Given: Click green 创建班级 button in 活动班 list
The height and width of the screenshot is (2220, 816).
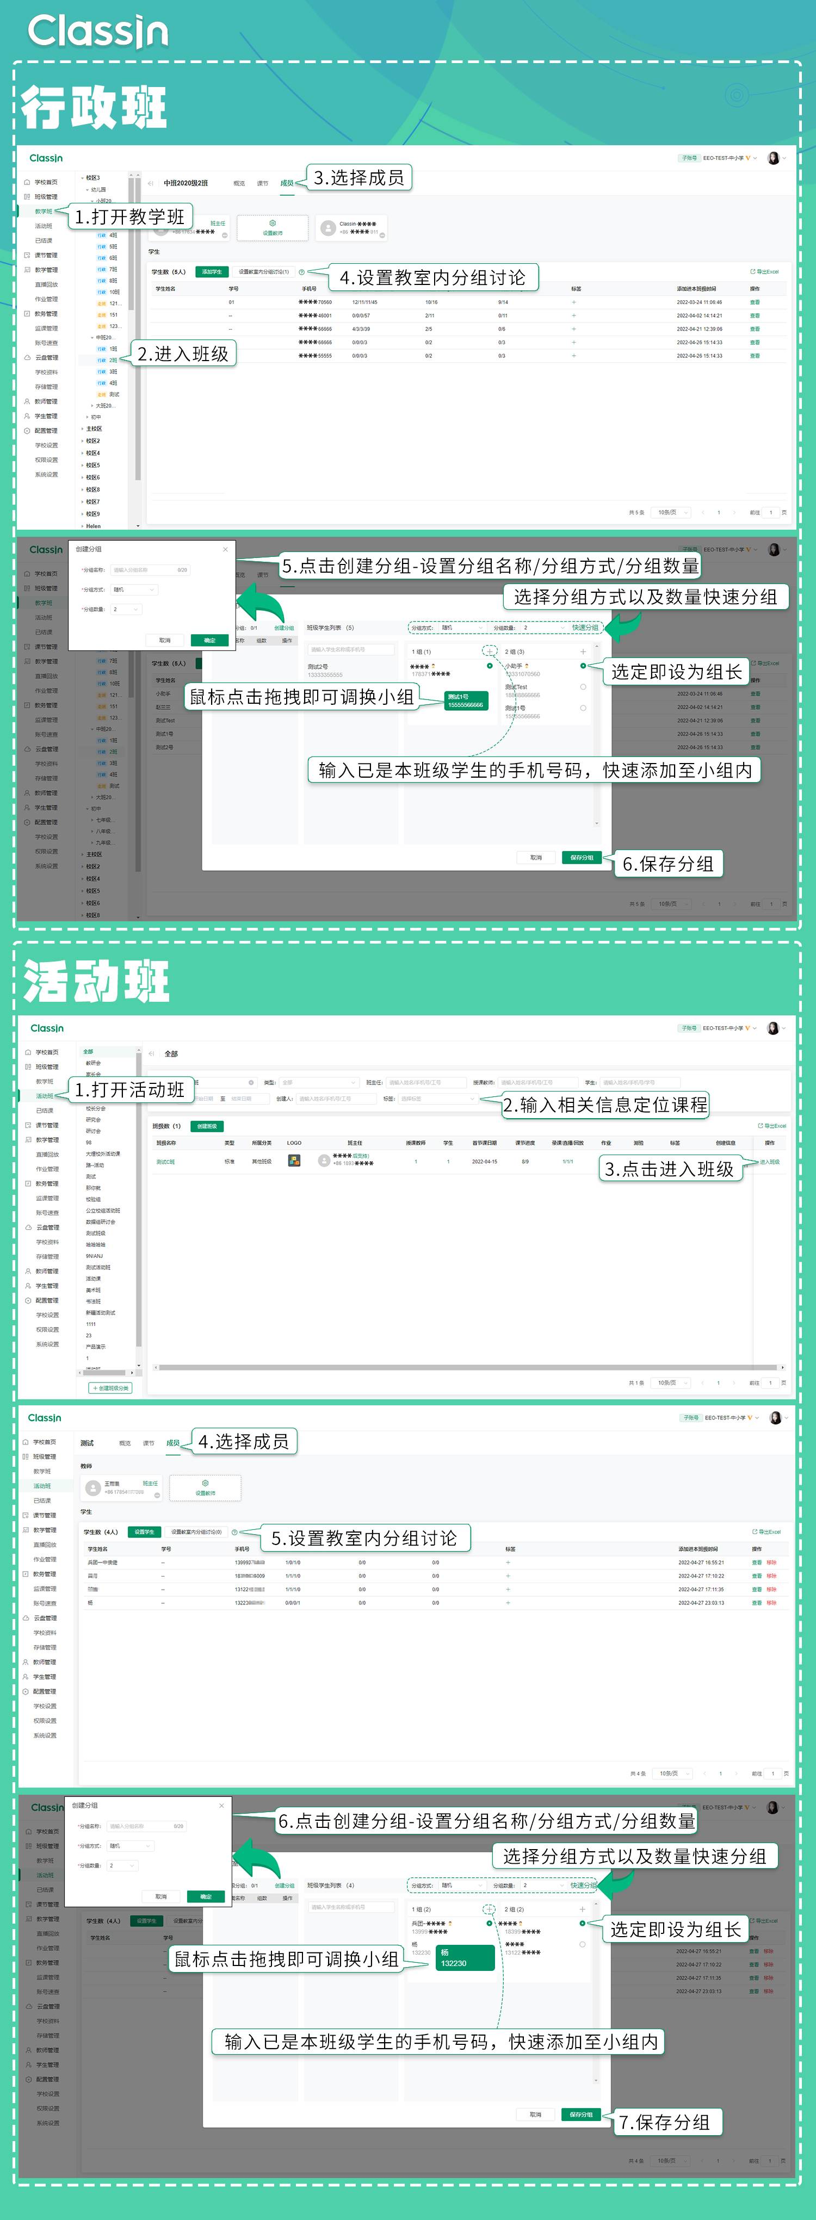Looking at the screenshot, I should coord(207,1126).
